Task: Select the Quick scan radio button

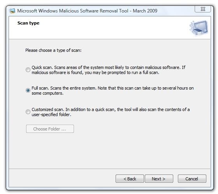Action: 28,70
